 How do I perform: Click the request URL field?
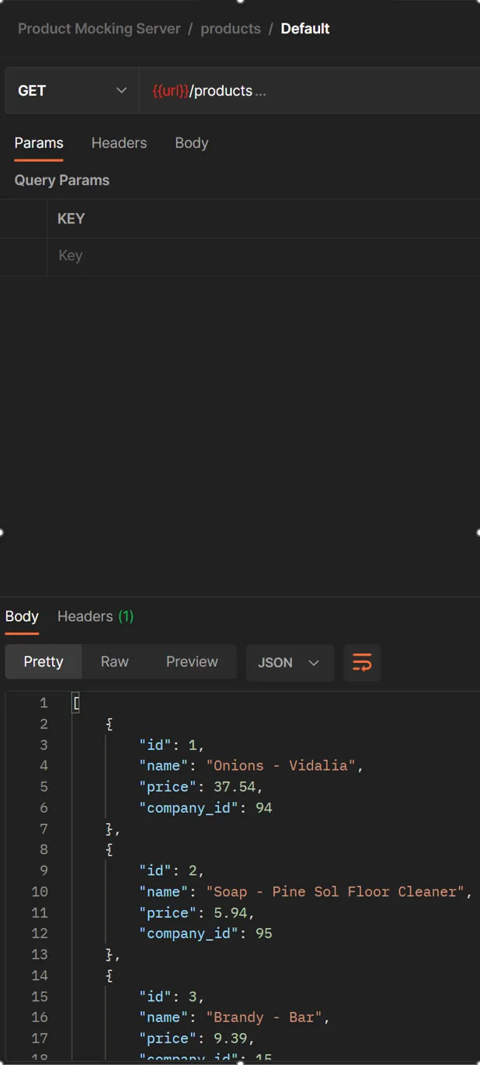tap(309, 91)
